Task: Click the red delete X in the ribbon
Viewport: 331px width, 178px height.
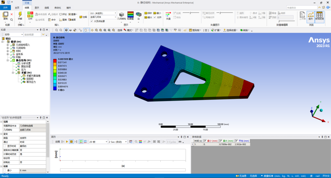Action: tap(12, 14)
